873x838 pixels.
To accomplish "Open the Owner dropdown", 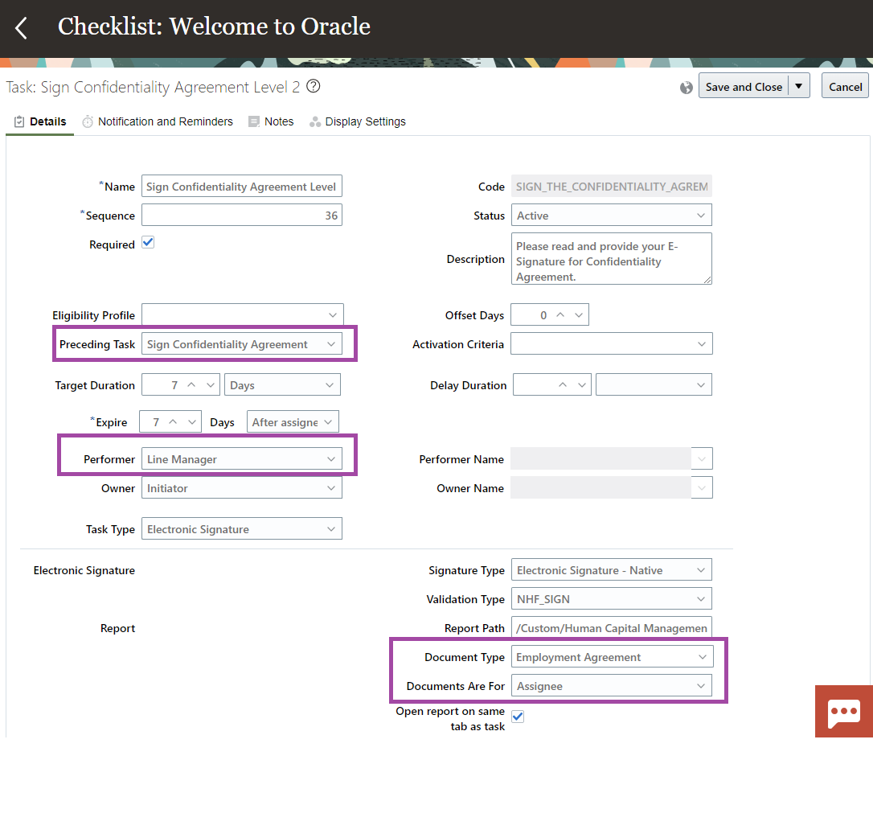I will (x=242, y=487).
